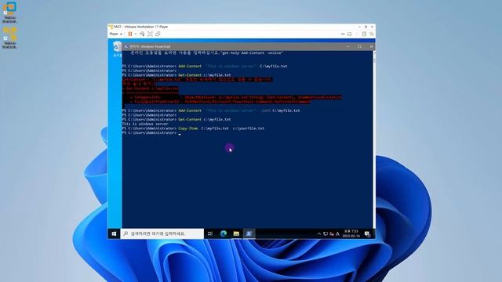Enter full screen mode via the VMware toolbar icon
The image size is (502, 282).
click(150, 34)
